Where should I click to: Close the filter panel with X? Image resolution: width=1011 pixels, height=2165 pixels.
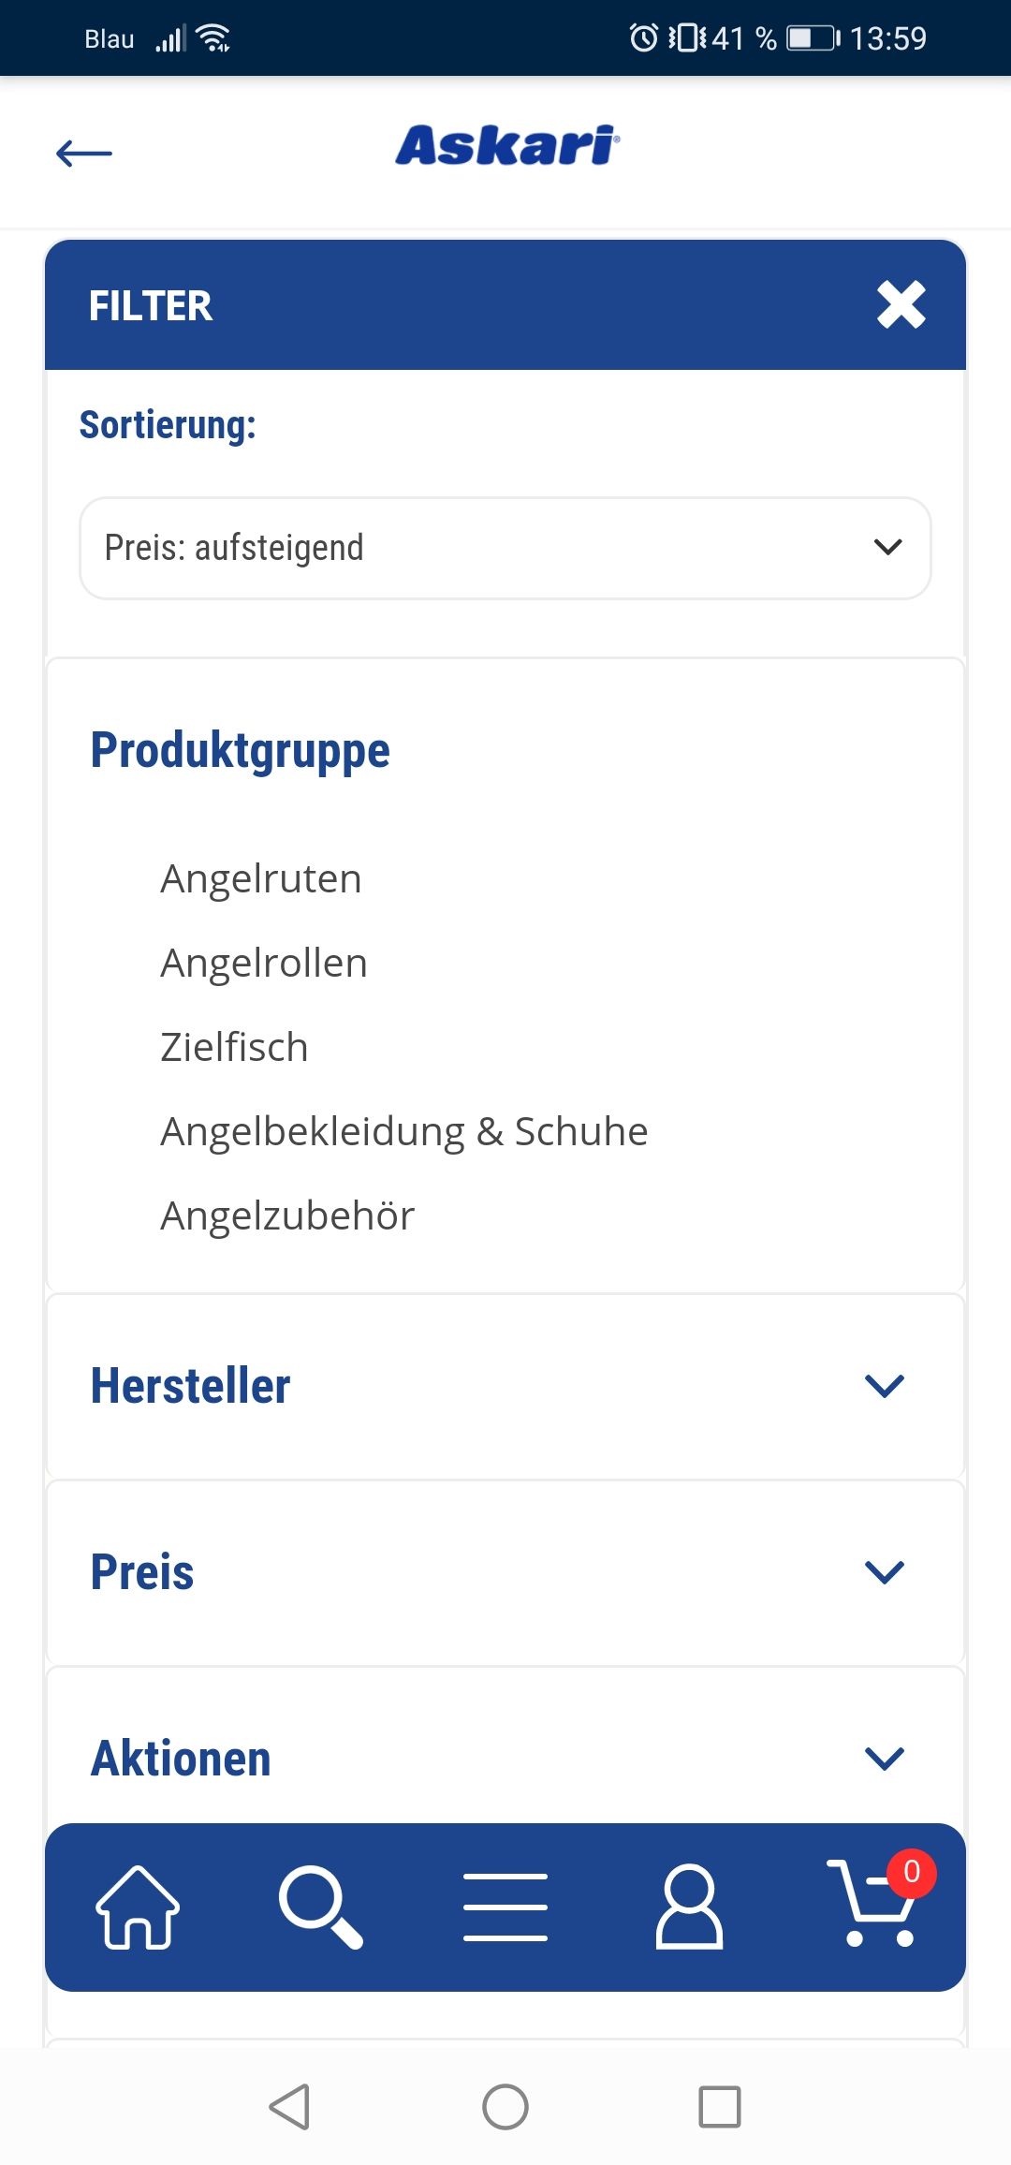coord(901,305)
